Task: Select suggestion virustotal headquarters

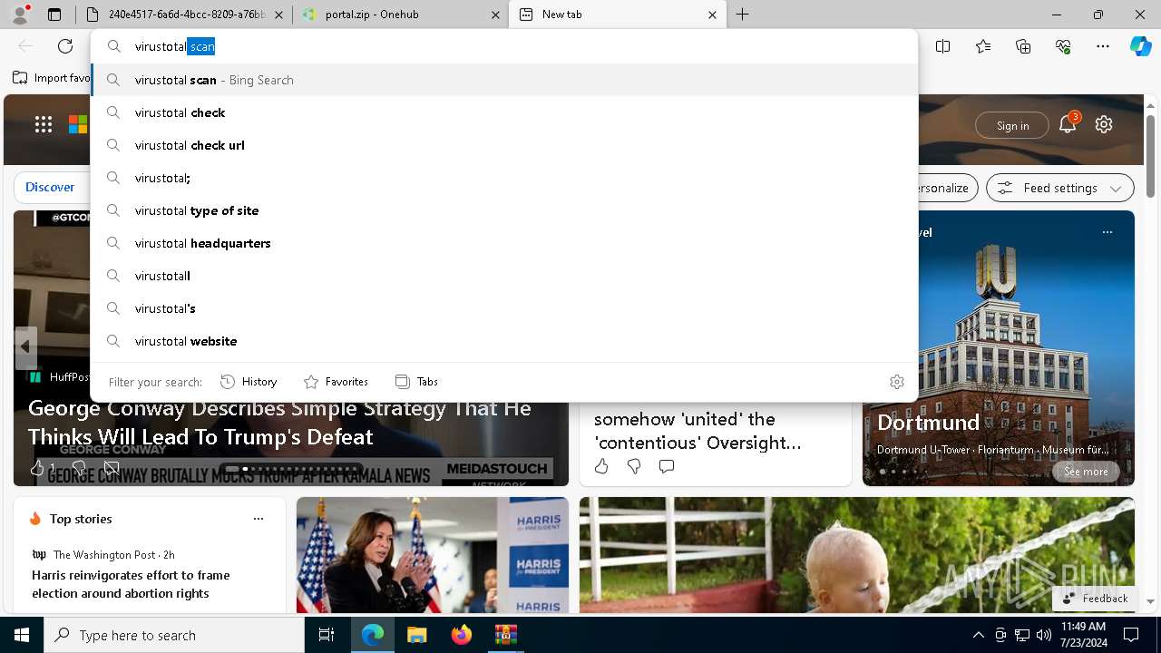Action: [x=504, y=243]
